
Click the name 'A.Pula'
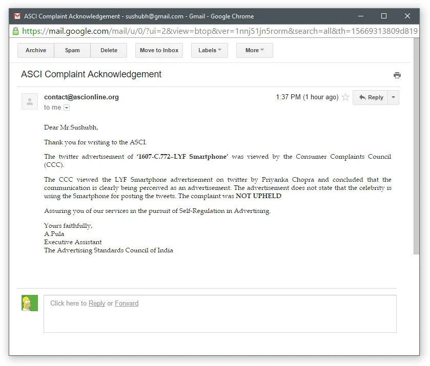[x=54, y=234]
